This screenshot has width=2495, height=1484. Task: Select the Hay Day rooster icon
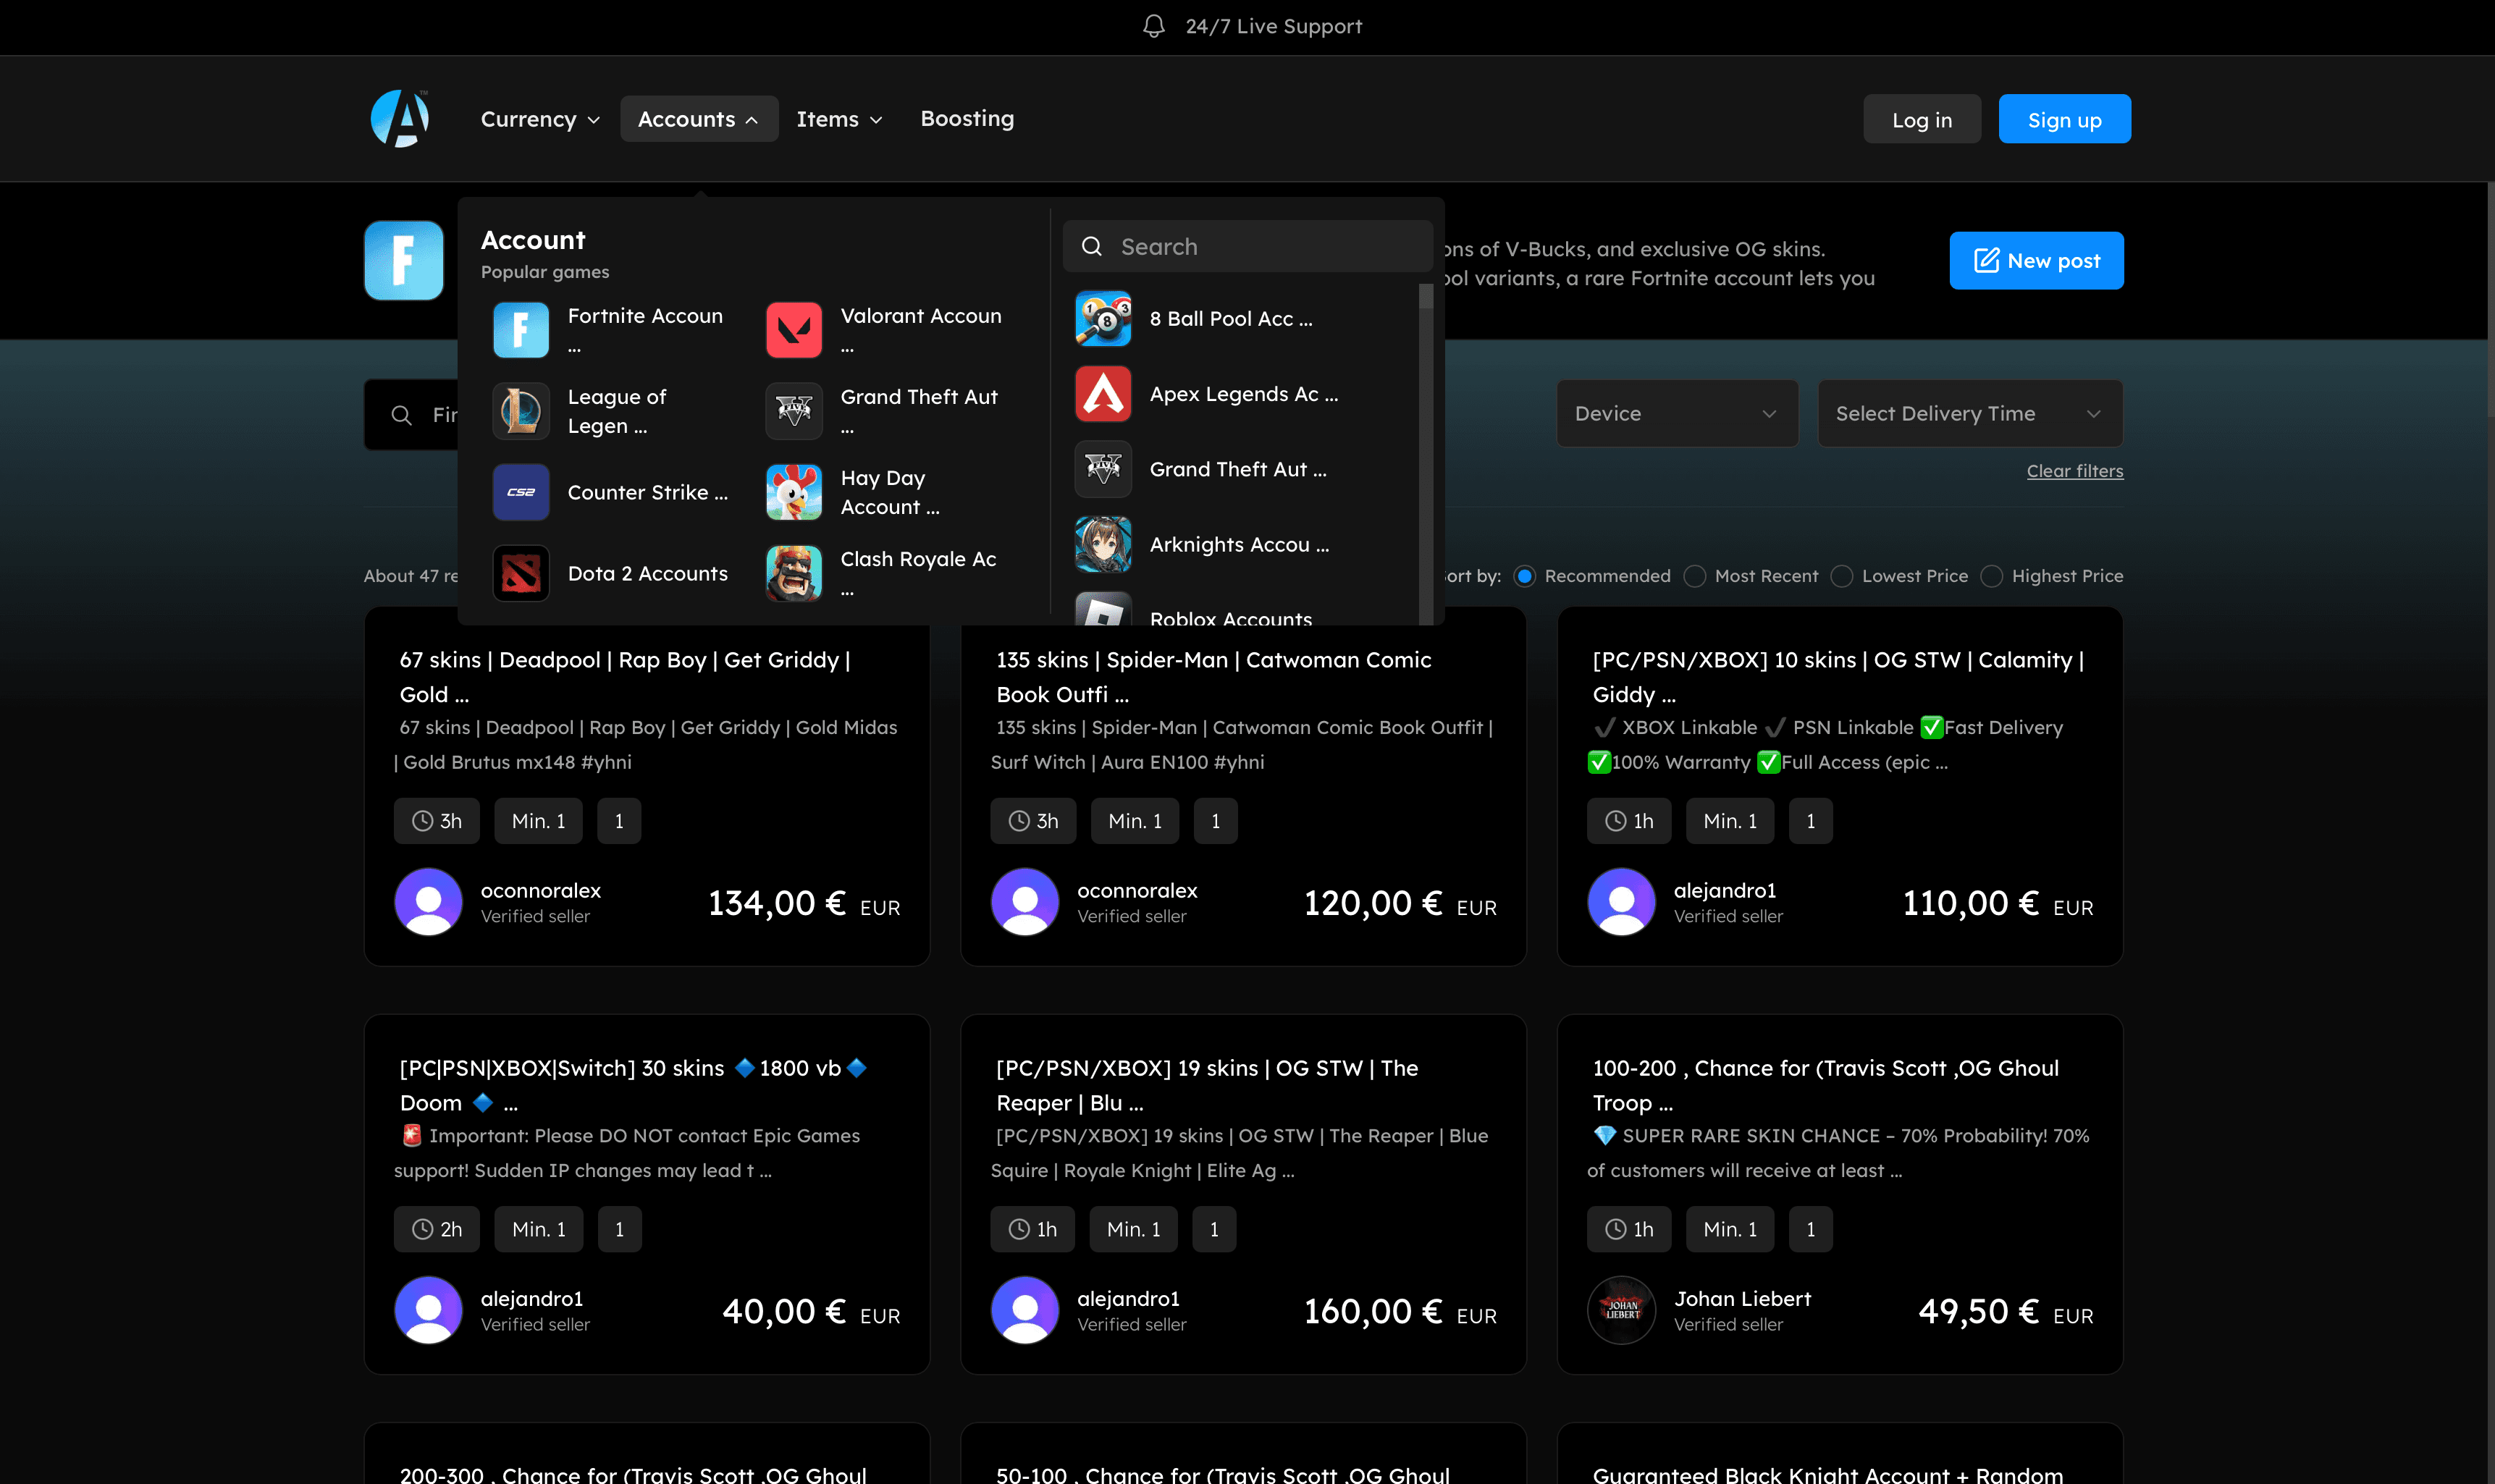coord(793,492)
